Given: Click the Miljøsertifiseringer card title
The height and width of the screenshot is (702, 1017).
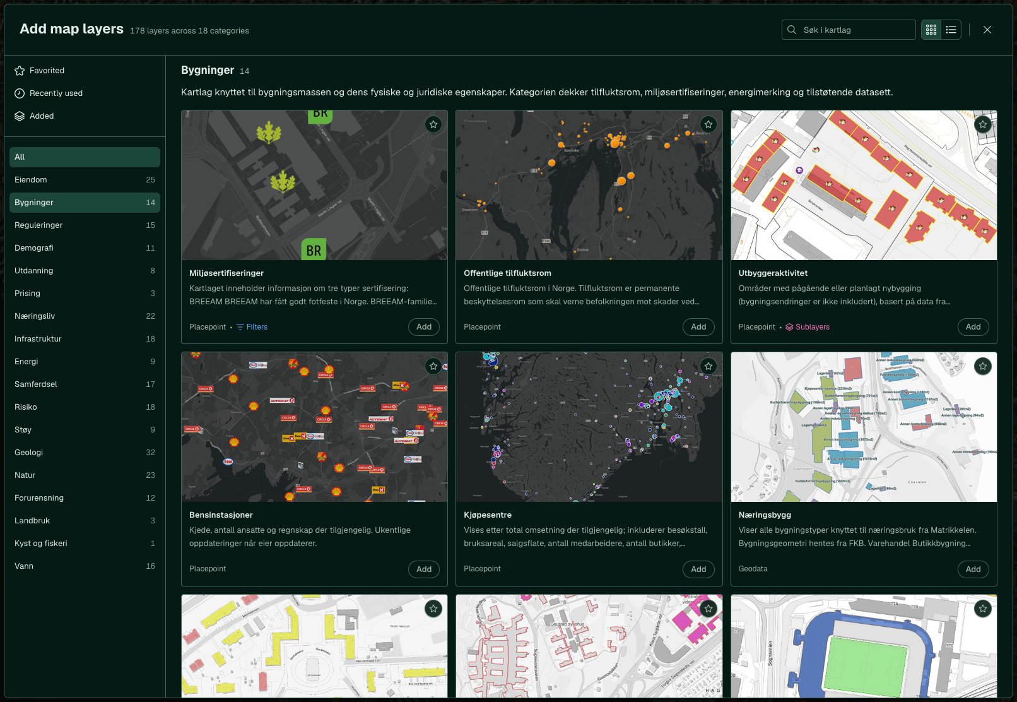Looking at the screenshot, I should (226, 273).
